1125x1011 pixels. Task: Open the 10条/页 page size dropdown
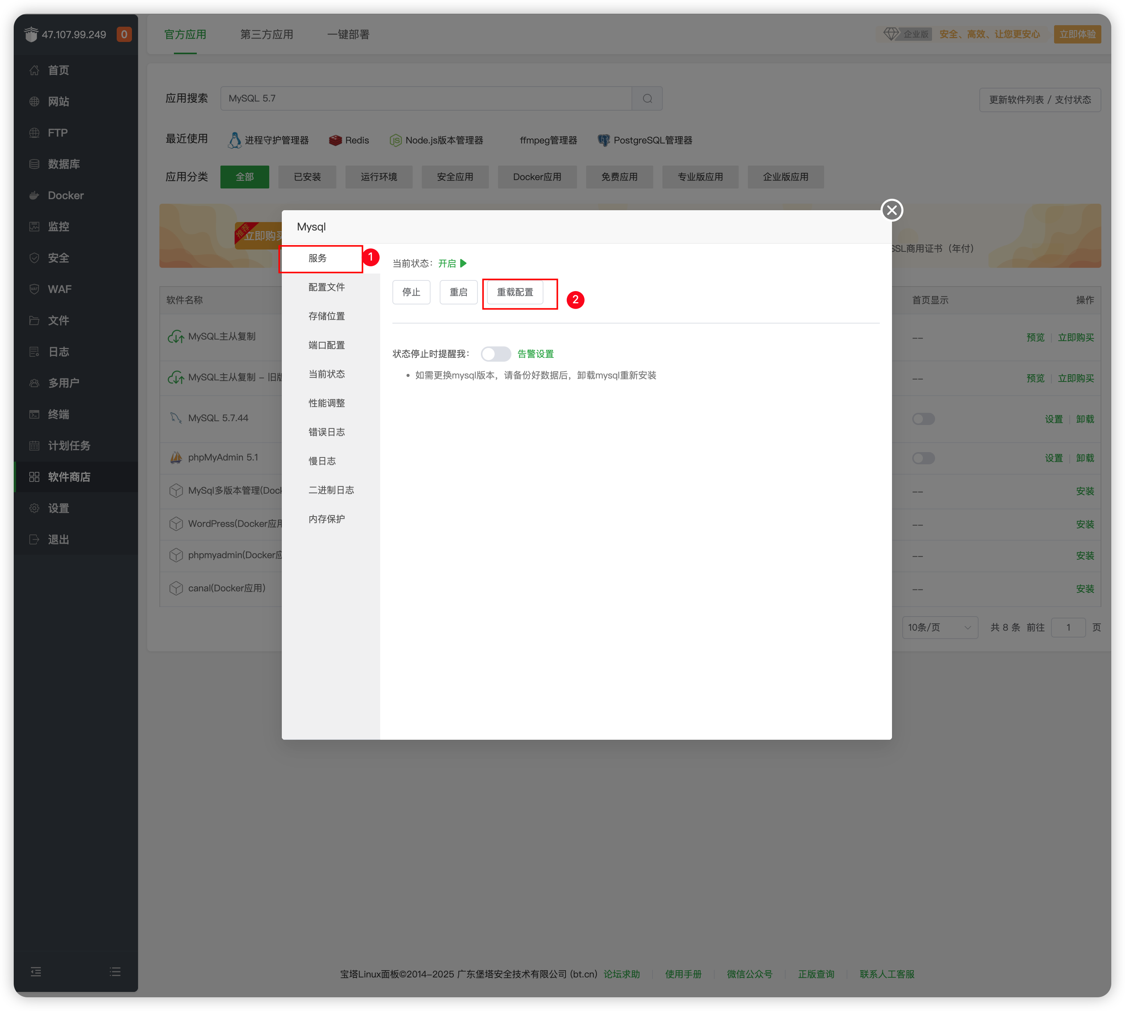pos(940,627)
